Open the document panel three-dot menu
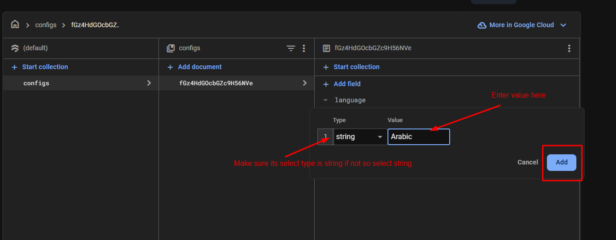This screenshot has height=240, width=616. pyautogui.click(x=569, y=48)
